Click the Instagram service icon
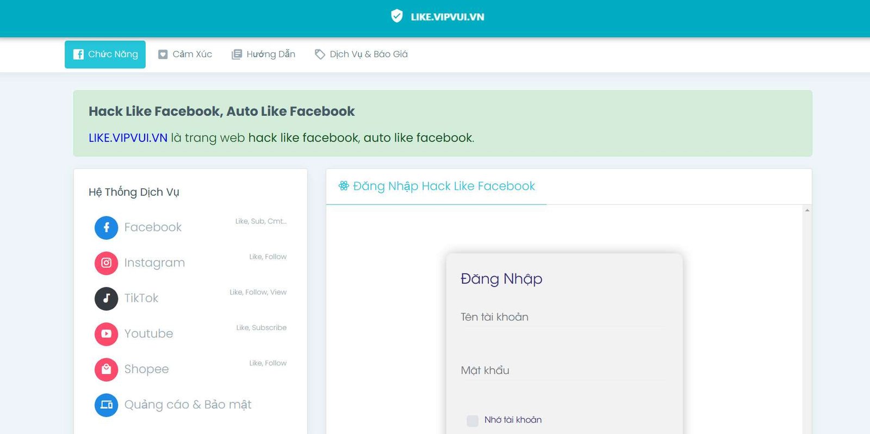The height and width of the screenshot is (434, 870). [x=106, y=263]
